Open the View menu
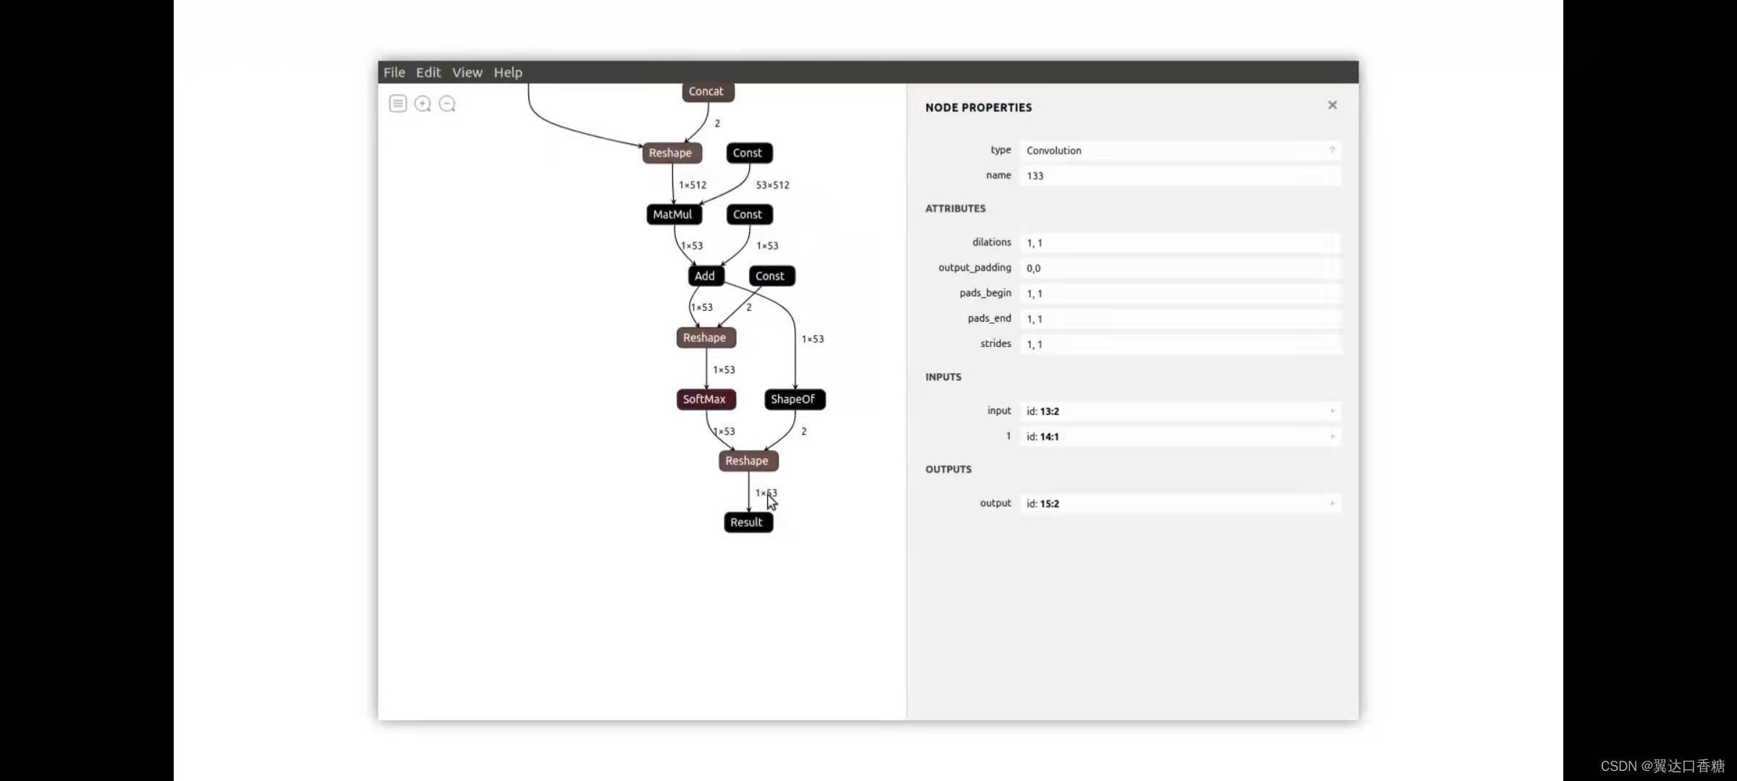The height and width of the screenshot is (781, 1737). 468,72
